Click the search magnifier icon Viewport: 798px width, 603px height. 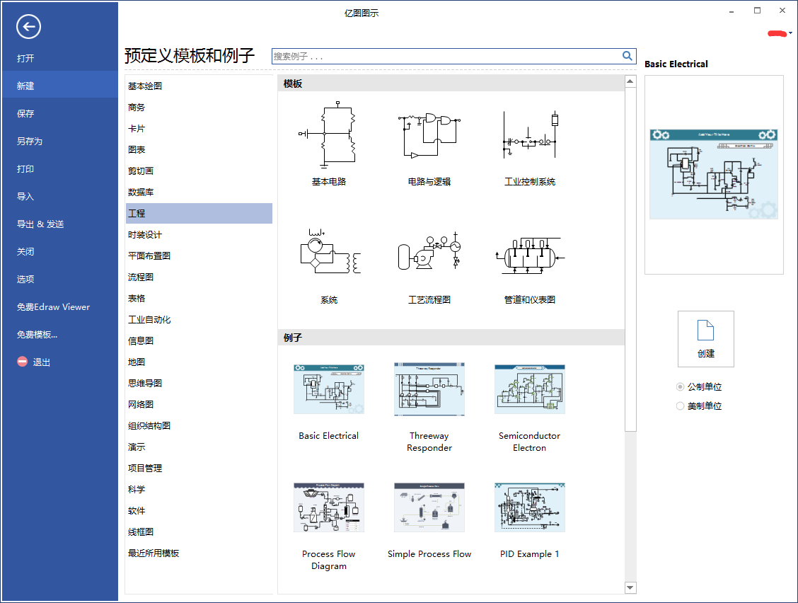click(x=627, y=55)
